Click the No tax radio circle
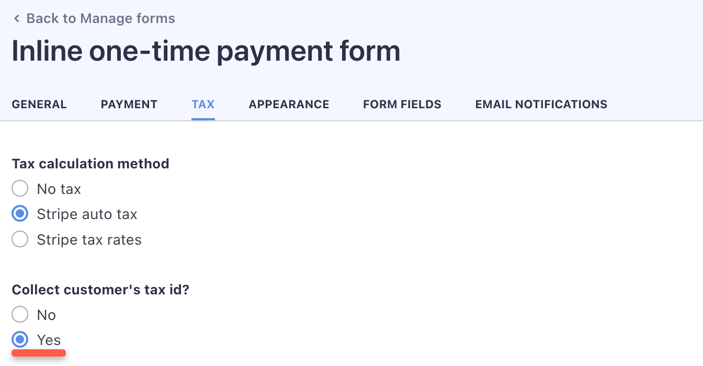 19,188
